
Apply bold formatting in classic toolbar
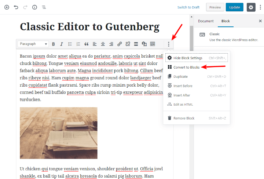(54, 44)
